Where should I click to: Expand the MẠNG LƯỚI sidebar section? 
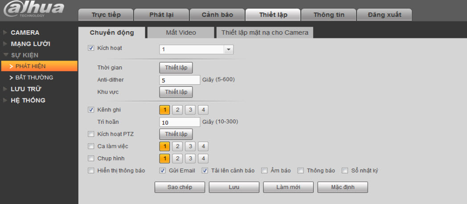coord(30,44)
